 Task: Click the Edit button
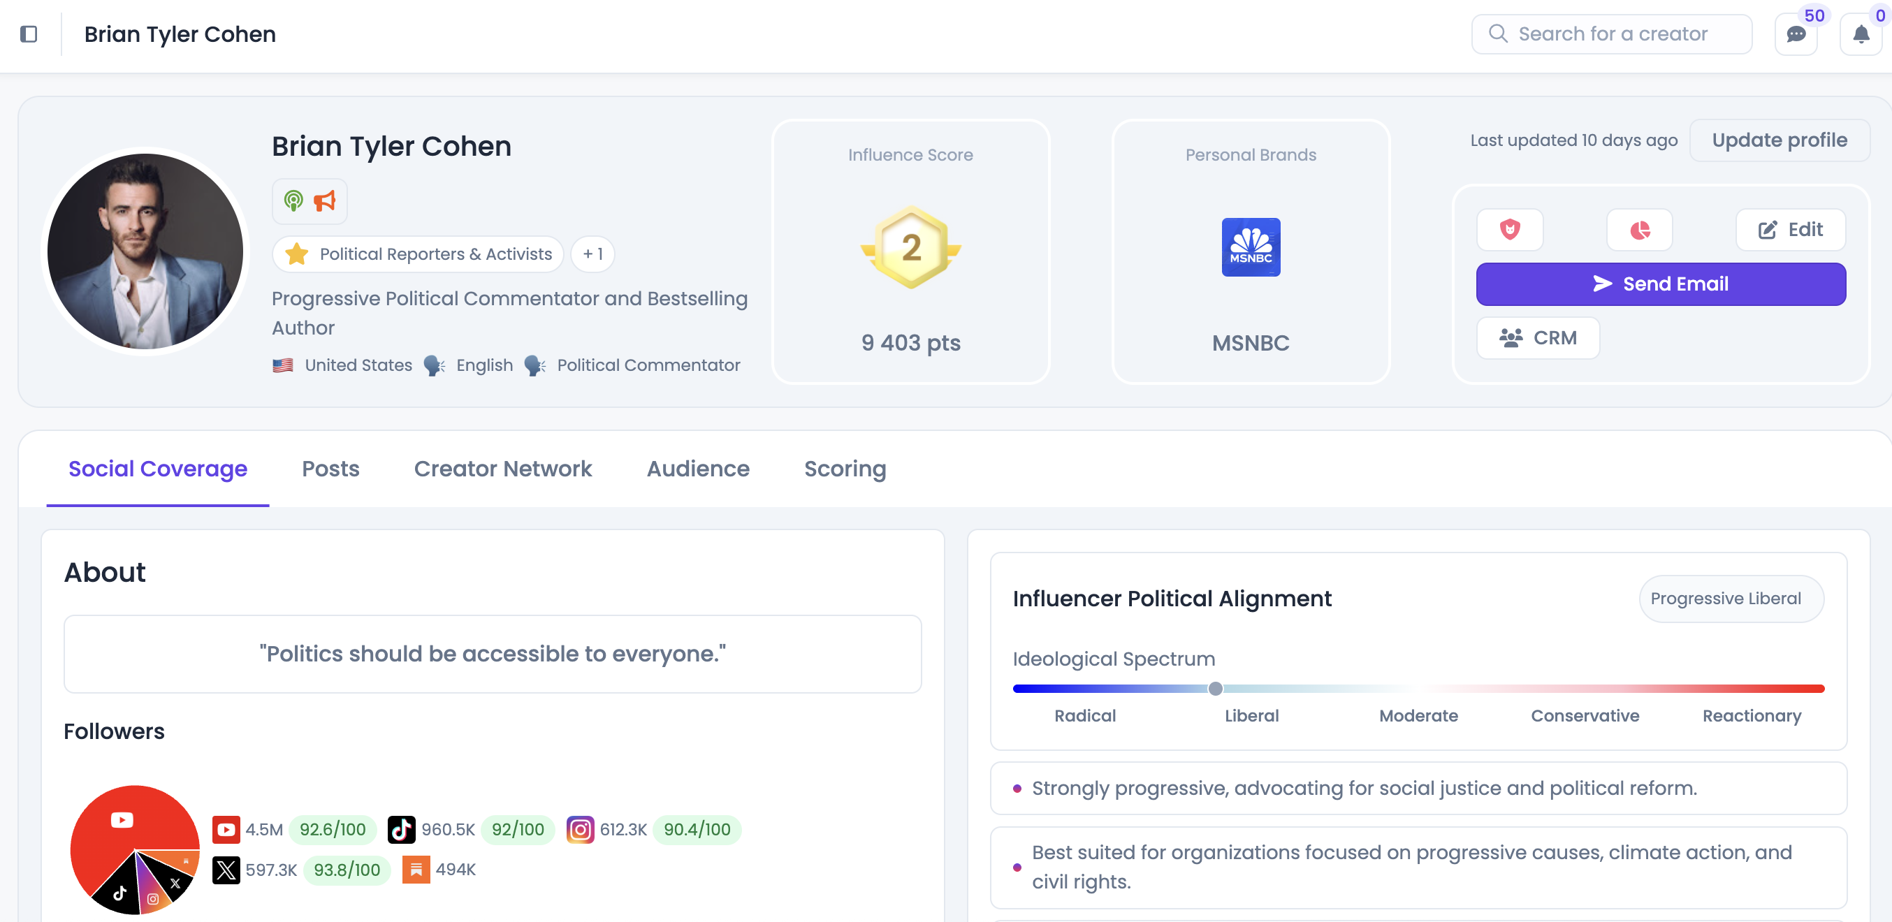pos(1791,230)
